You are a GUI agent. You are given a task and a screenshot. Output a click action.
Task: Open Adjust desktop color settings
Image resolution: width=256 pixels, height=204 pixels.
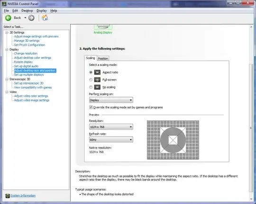click(33, 58)
